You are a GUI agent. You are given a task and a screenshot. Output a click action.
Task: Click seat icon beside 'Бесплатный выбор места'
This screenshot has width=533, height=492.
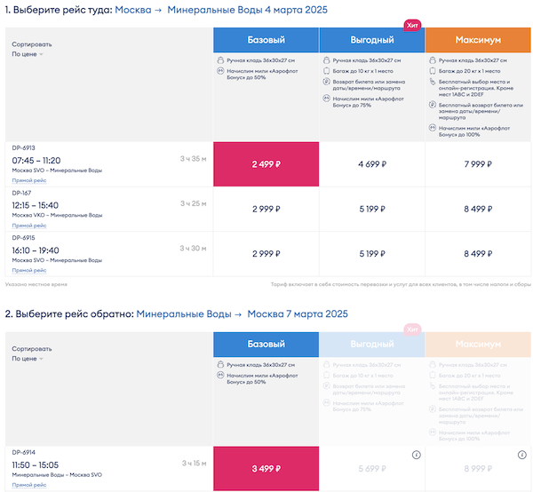coord(432,81)
